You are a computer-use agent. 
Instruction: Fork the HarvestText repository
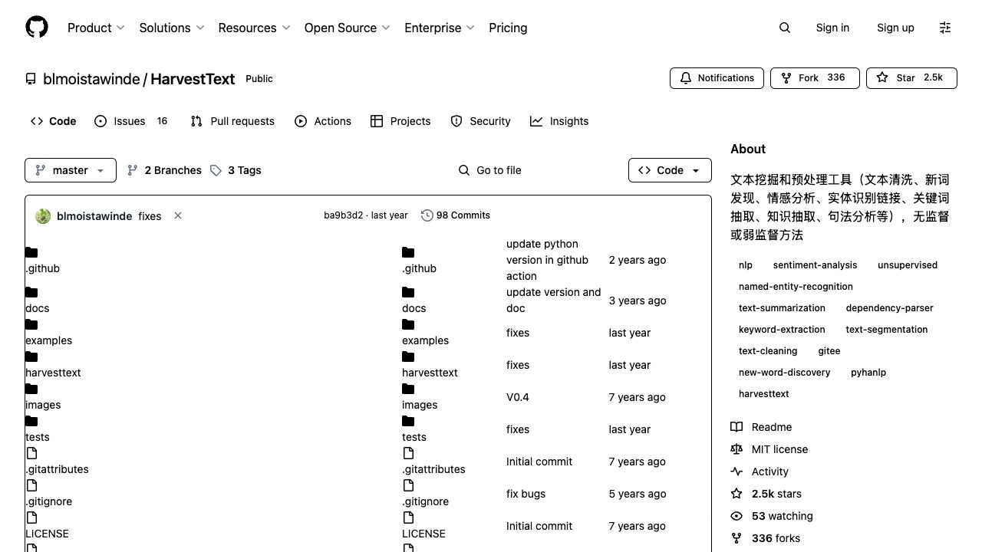[814, 78]
